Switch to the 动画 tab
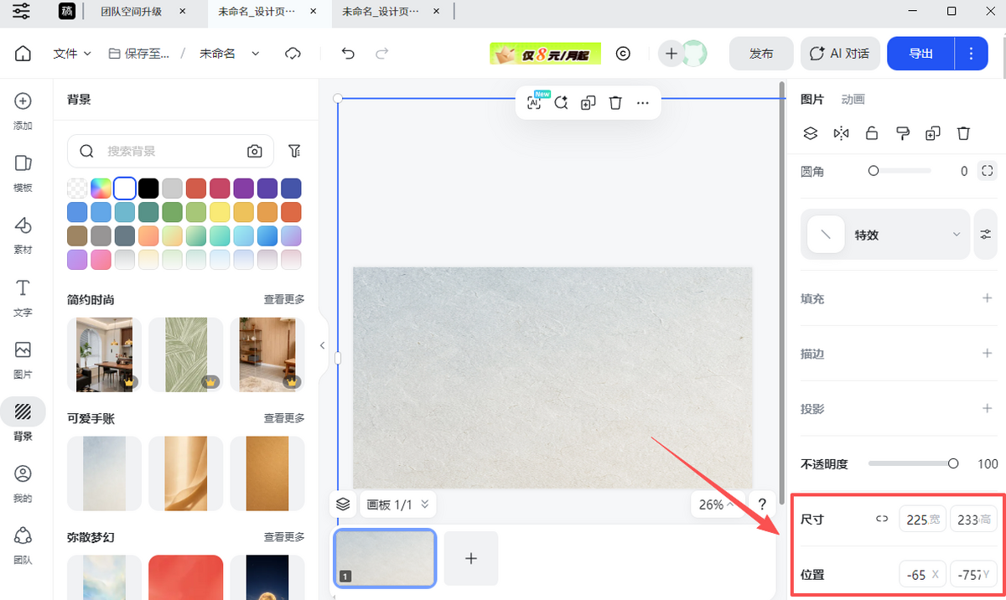Viewport: 1006px width, 600px height. [x=853, y=99]
